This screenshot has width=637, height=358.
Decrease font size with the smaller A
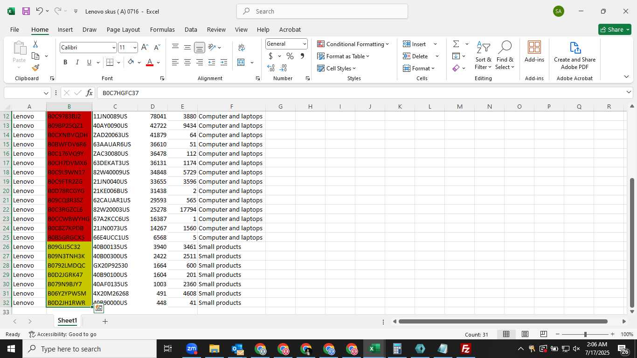pos(157,48)
